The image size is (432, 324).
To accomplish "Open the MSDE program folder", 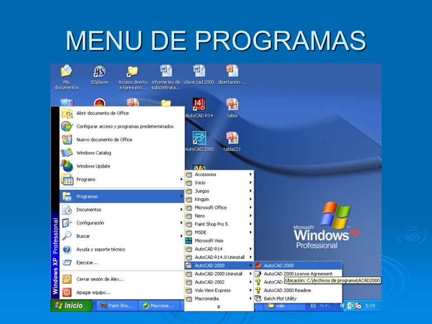I will (x=219, y=233).
